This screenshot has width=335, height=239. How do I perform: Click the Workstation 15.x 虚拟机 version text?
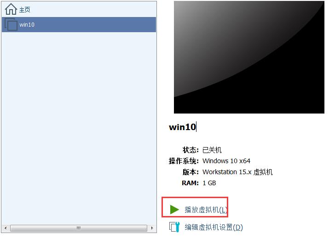click(237, 172)
